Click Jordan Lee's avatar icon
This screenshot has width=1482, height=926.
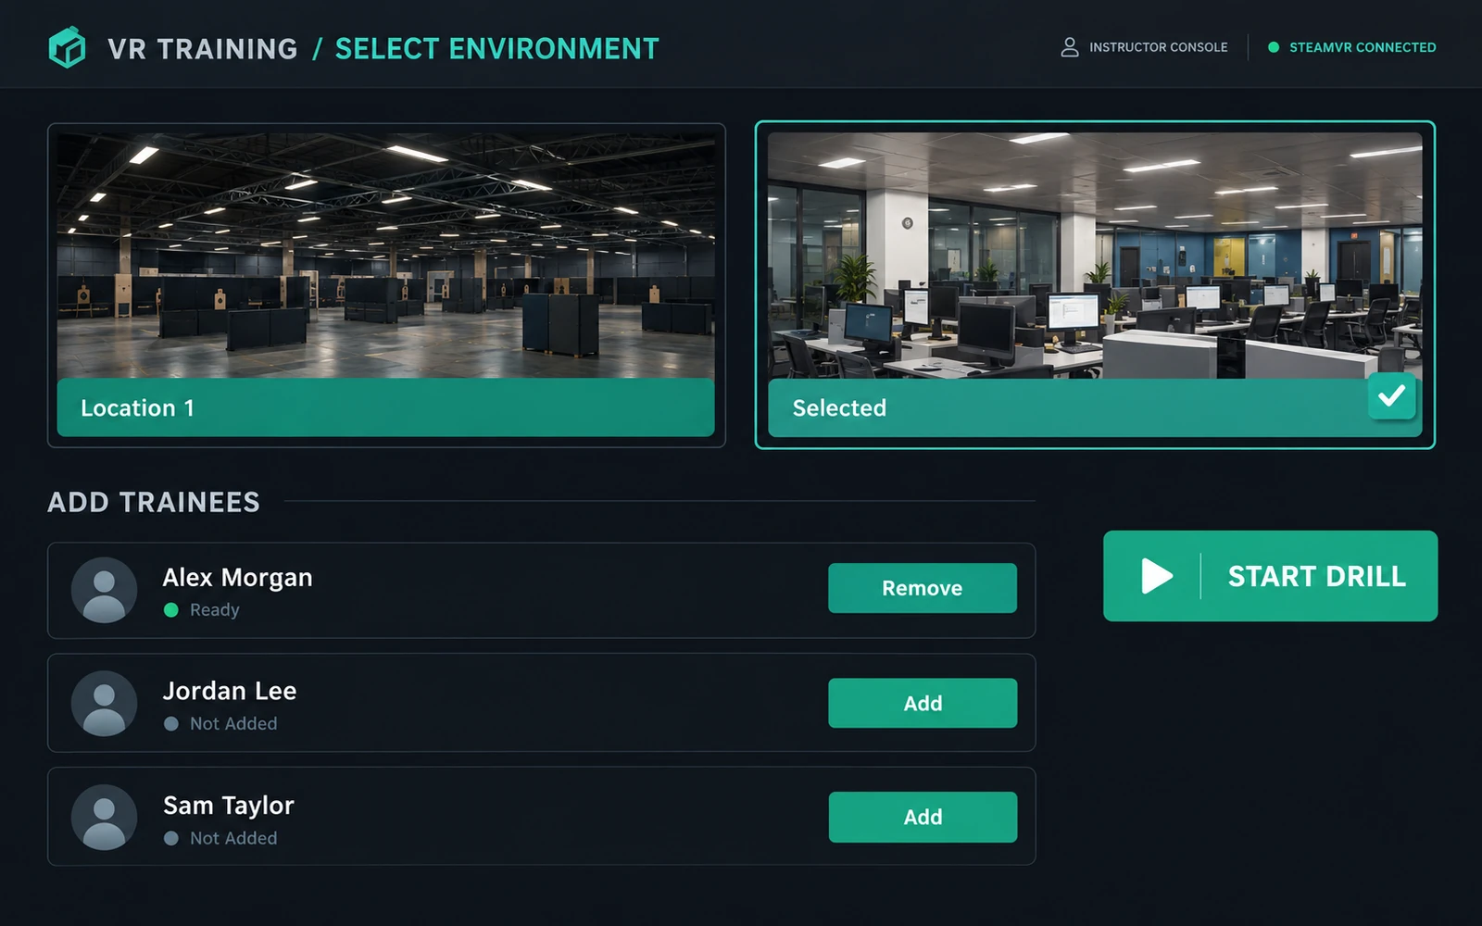pos(104,704)
